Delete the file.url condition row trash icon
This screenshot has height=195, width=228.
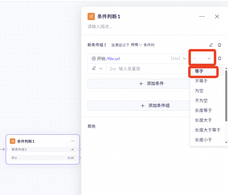coord(220,58)
